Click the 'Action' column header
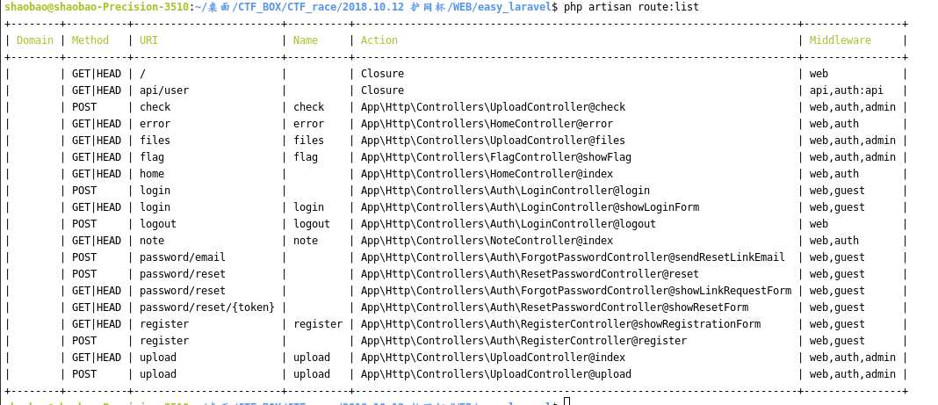This screenshot has height=405, width=938. coord(379,40)
